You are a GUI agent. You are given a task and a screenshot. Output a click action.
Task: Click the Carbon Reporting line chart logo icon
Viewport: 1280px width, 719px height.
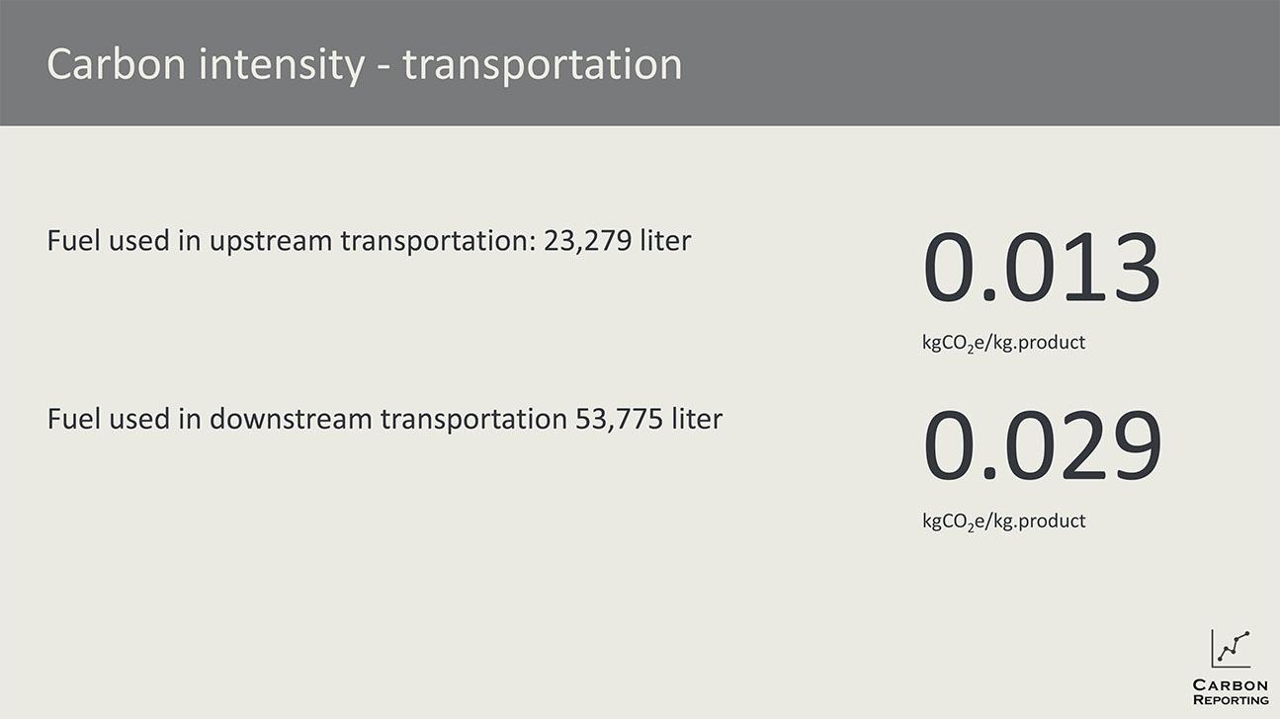[1231, 648]
